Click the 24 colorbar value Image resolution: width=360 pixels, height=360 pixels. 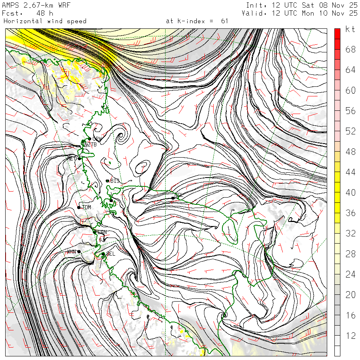350,274
